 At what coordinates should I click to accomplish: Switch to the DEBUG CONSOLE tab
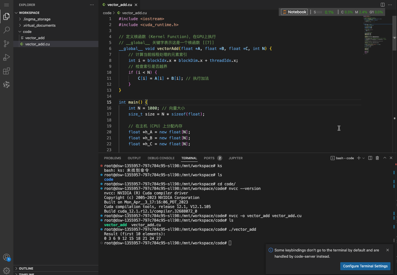click(161, 158)
